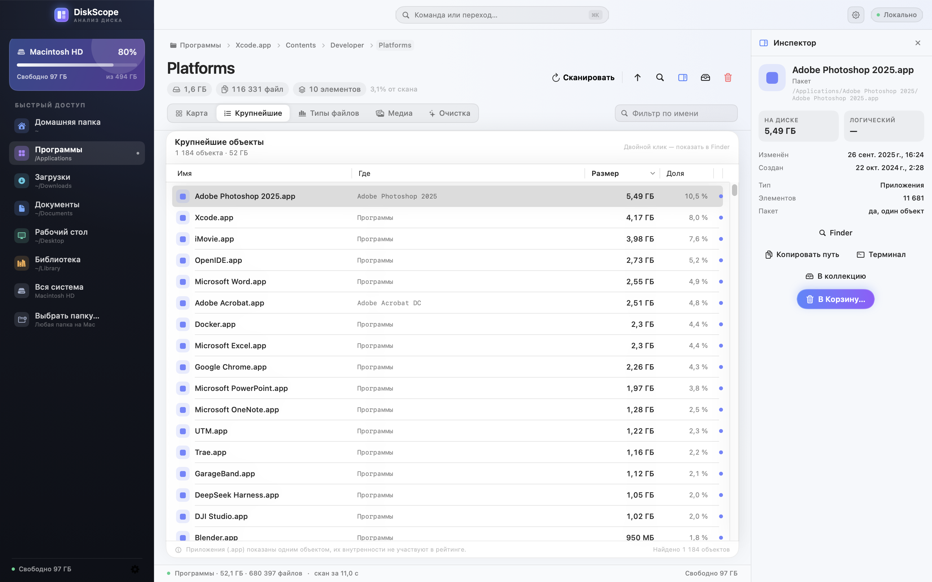Toggle the Inspector panel icon
This screenshot has width=932, height=582.
[x=682, y=77]
